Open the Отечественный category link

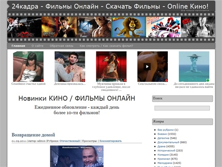pos(70,141)
